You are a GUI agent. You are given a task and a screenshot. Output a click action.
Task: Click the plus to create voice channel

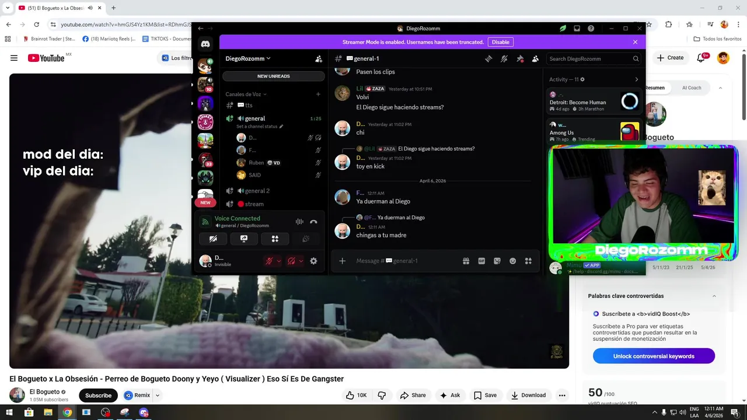318,94
